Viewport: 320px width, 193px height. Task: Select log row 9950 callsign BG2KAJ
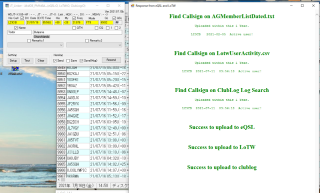pos(78,74)
